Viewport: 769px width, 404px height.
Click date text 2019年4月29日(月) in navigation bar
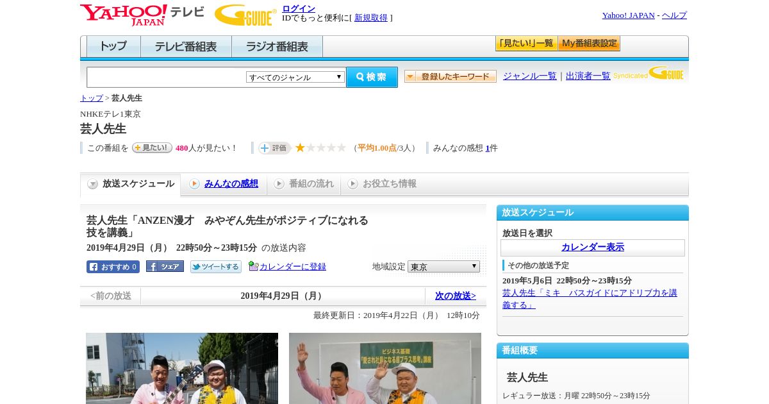click(x=283, y=296)
